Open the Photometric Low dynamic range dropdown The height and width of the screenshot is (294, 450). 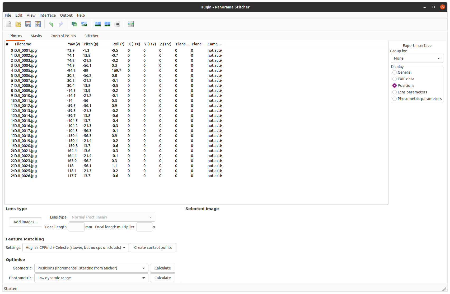point(91,278)
